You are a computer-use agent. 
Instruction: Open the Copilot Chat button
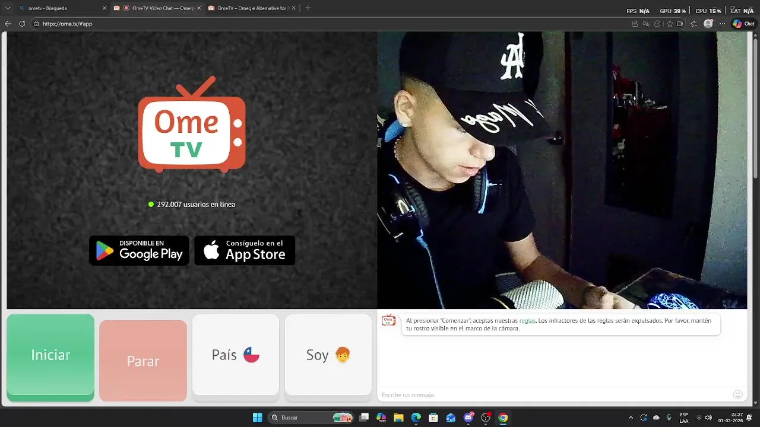pos(743,24)
